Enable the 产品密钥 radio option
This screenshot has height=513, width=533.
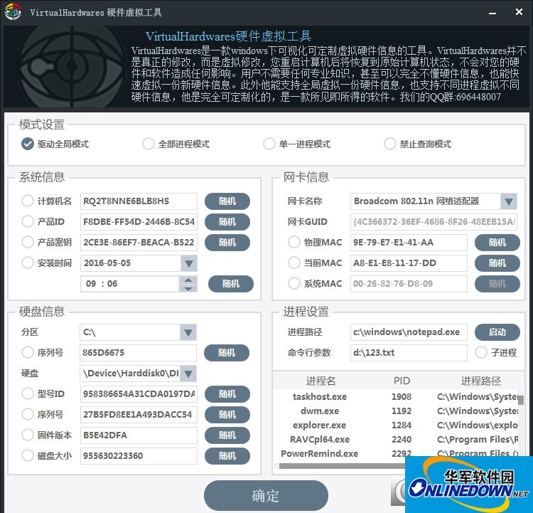coord(28,243)
